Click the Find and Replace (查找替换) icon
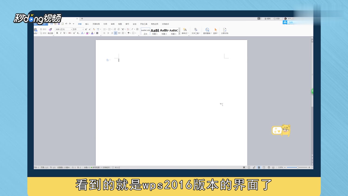 click(x=207, y=29)
